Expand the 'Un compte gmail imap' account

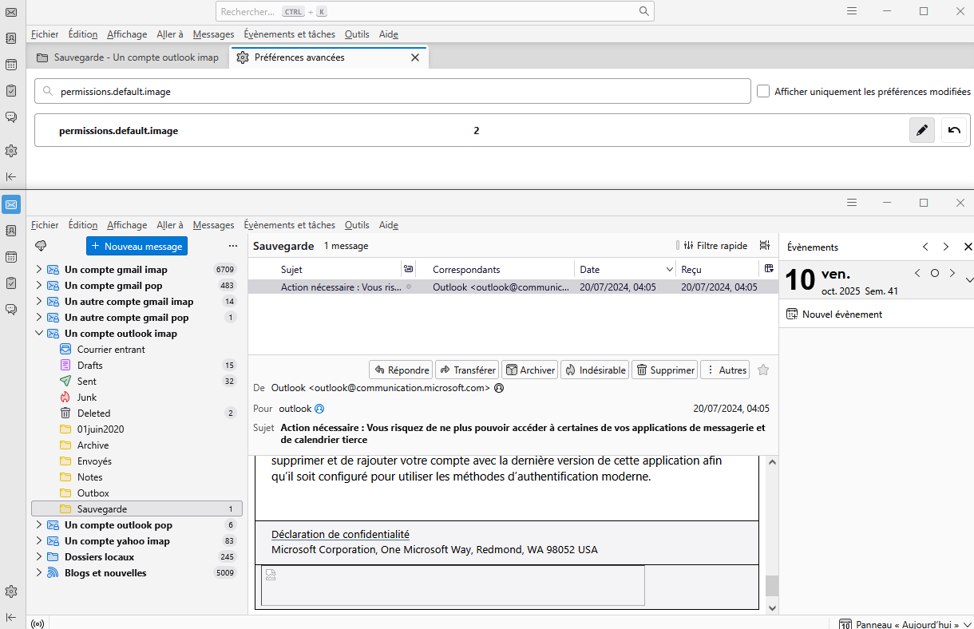38,270
